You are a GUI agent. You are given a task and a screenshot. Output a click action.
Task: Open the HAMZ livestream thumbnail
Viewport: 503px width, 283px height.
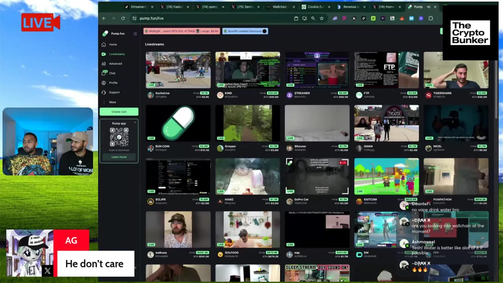[248, 176]
